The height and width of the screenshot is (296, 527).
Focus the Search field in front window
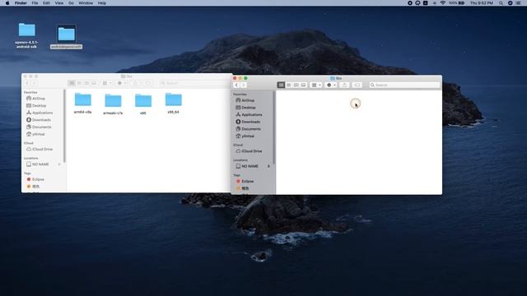pos(404,85)
